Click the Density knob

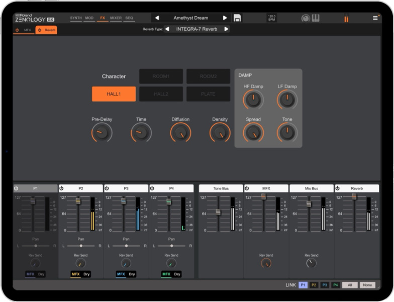[220, 133]
